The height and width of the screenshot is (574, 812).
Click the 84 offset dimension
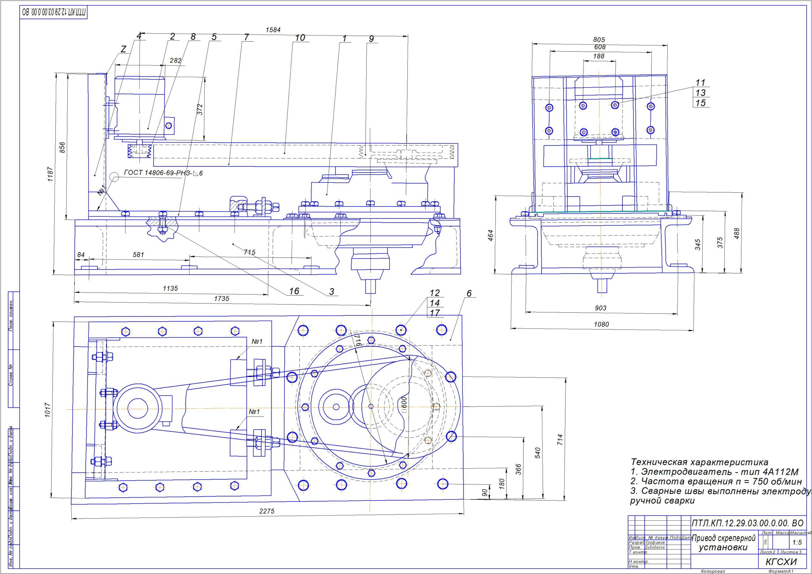pos(81,255)
